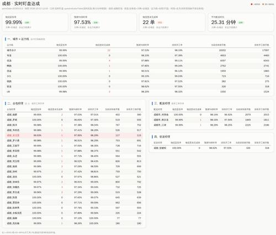Select the 115 cell in highlighted row
Viewport: 276px width, 235px height.
coord(139,135)
